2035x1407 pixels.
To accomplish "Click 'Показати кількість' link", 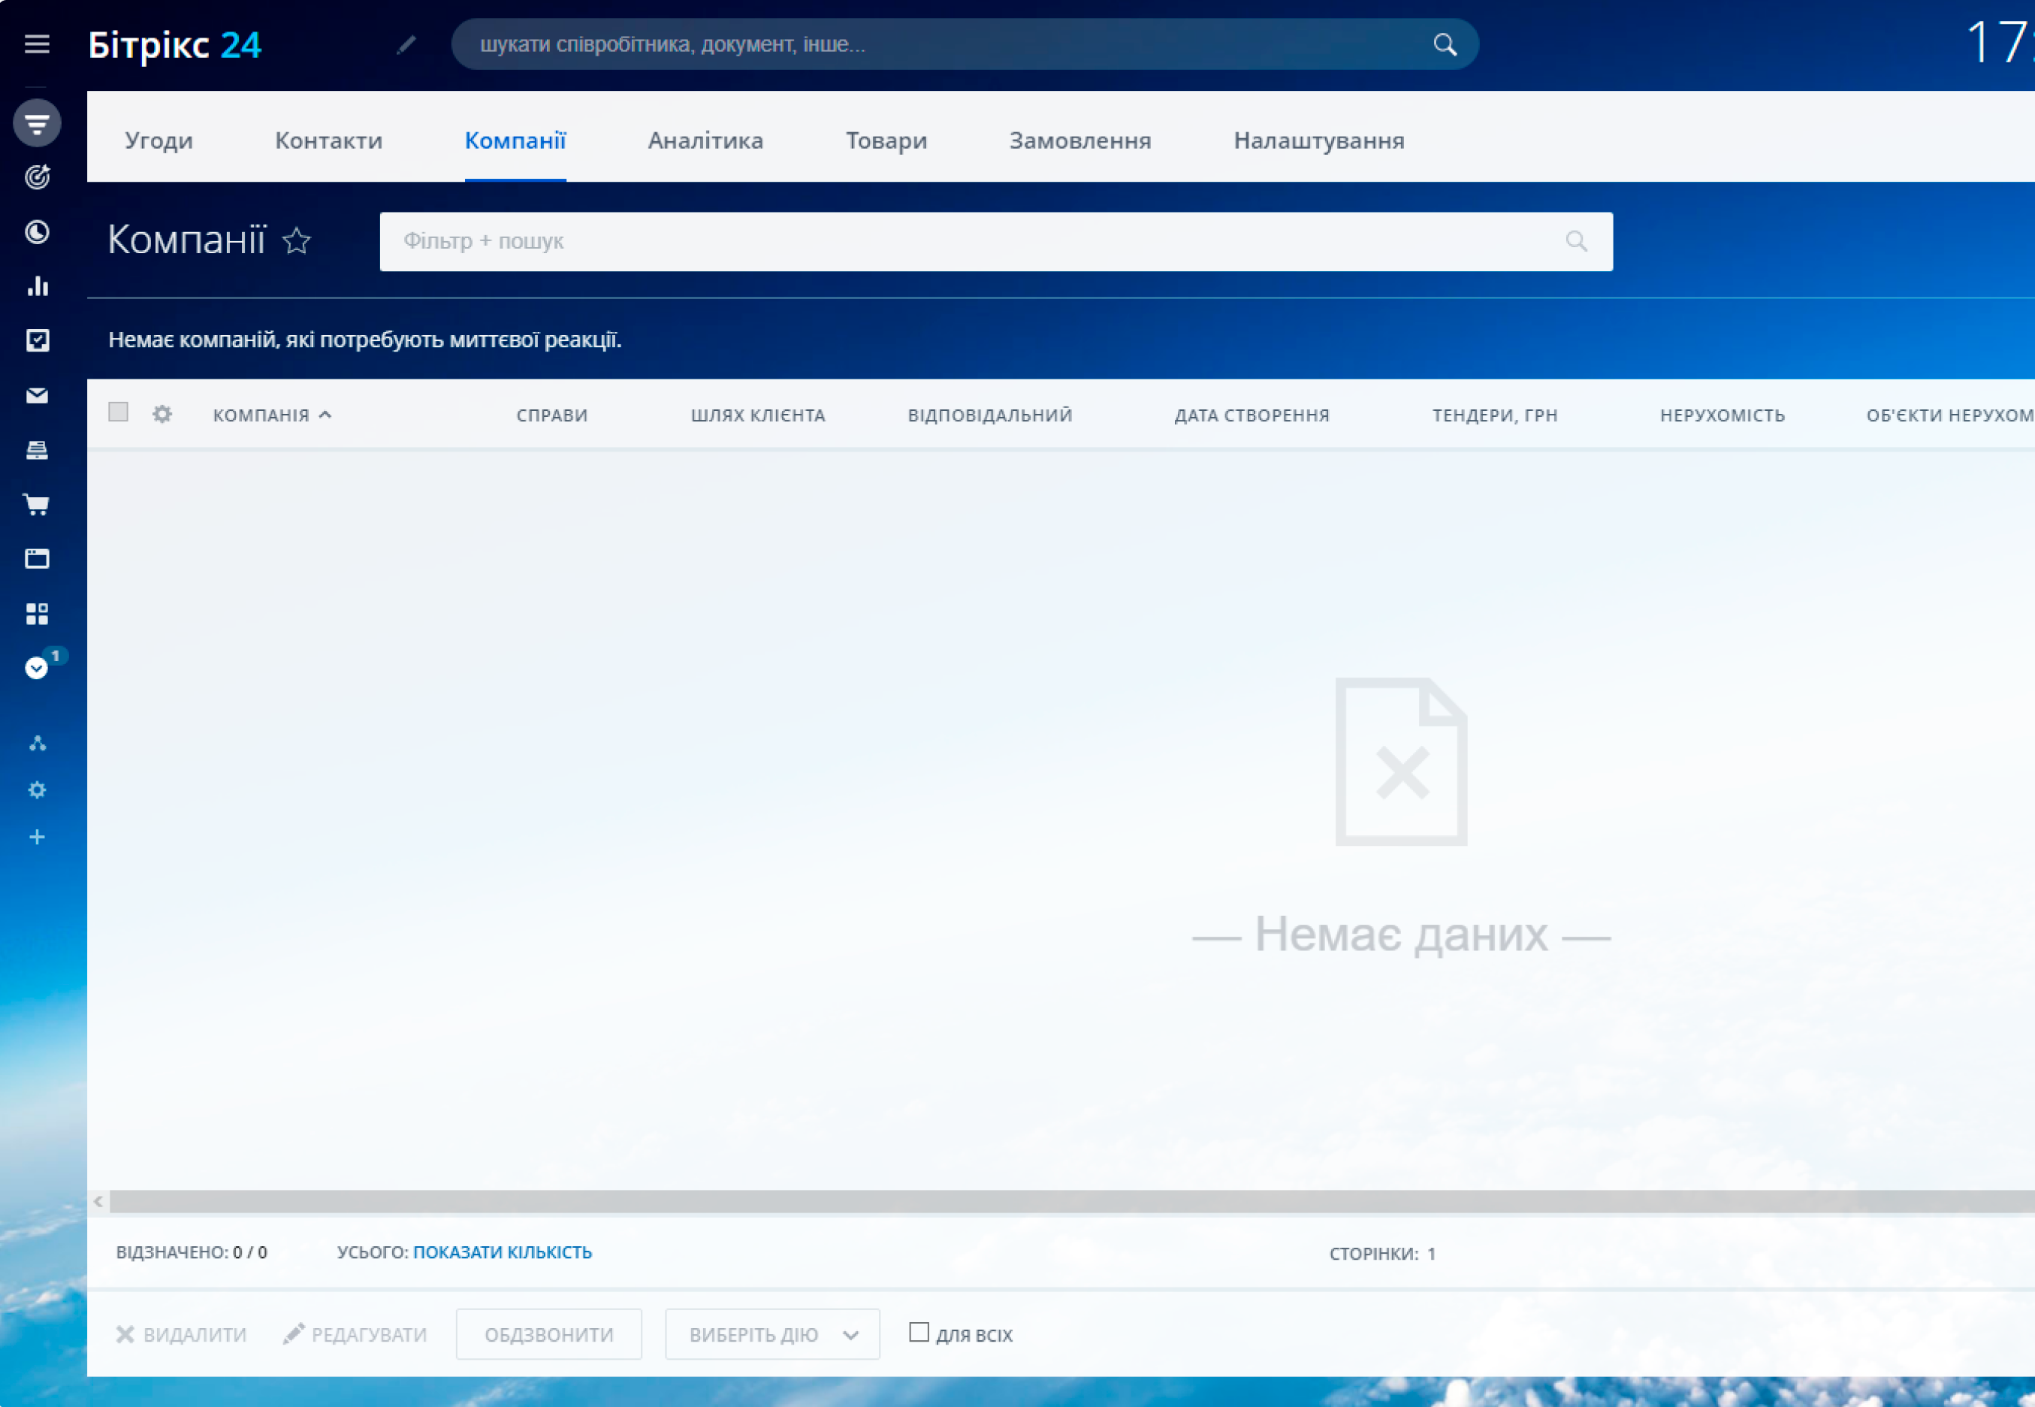I will coord(503,1252).
